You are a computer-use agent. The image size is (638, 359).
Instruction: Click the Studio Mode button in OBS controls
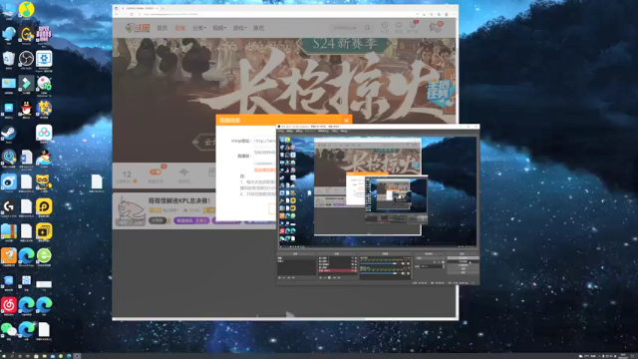pos(463,265)
